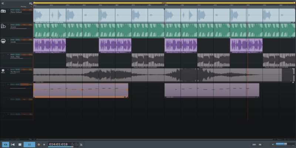
Task: Collapse the track header panel with double arrows
Action: point(3,3)
